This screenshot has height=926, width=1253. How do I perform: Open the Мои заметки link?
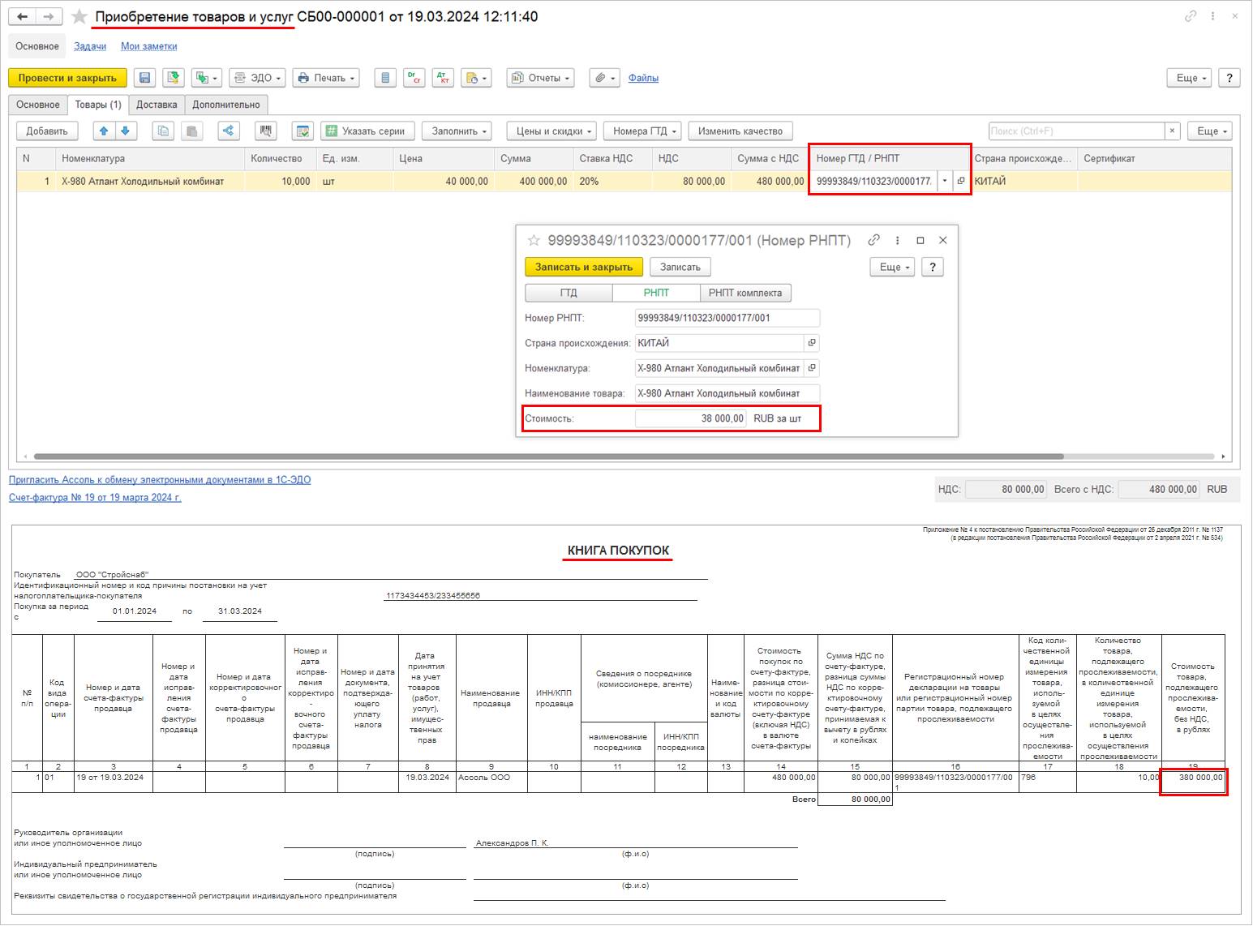[x=149, y=46]
